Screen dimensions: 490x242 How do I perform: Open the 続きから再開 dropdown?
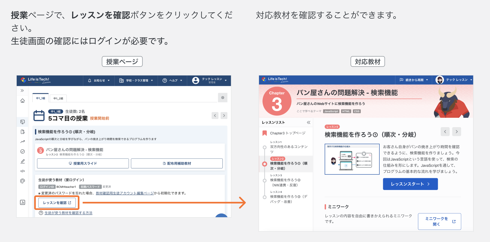point(414,80)
